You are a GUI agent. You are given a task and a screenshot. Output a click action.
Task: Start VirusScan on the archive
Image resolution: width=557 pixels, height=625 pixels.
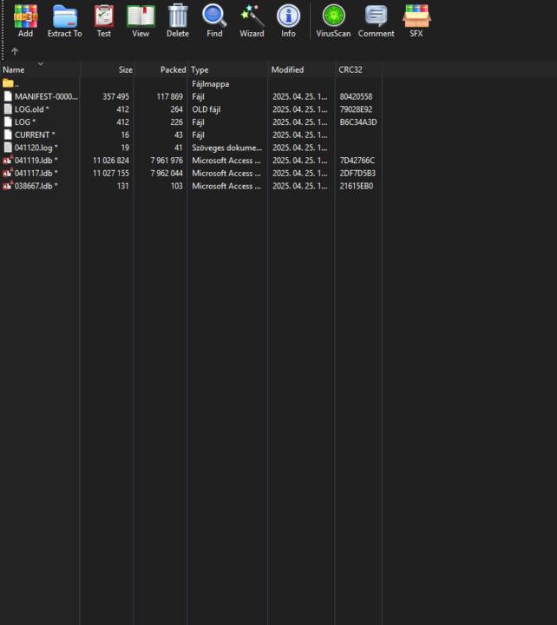click(333, 20)
